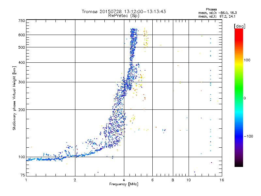
Task: Click the plot title 'Tromsø 20150728 13:12:00-13:13:43'
Action: 124,11
